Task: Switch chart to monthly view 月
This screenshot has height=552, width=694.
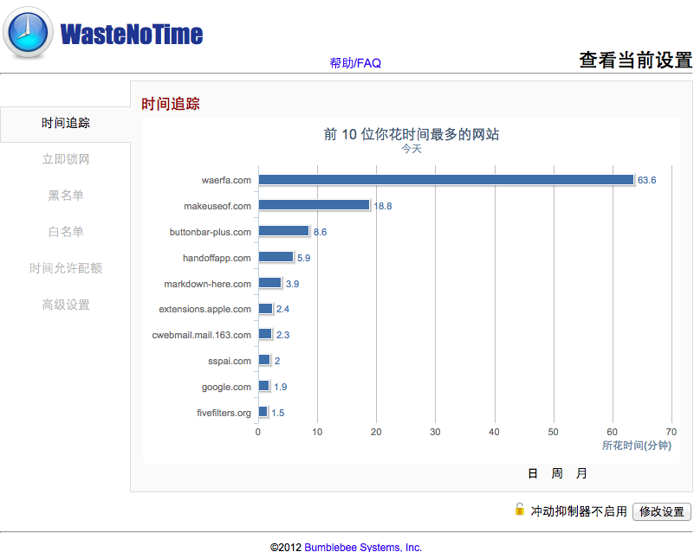Action: point(581,474)
